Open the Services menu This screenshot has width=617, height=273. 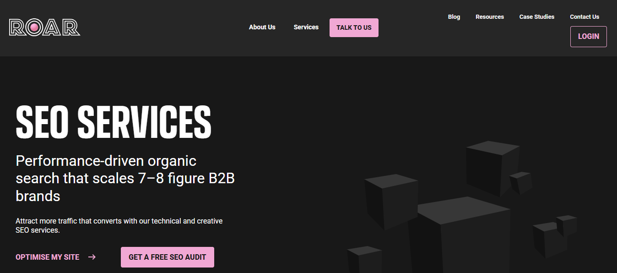[306, 27]
